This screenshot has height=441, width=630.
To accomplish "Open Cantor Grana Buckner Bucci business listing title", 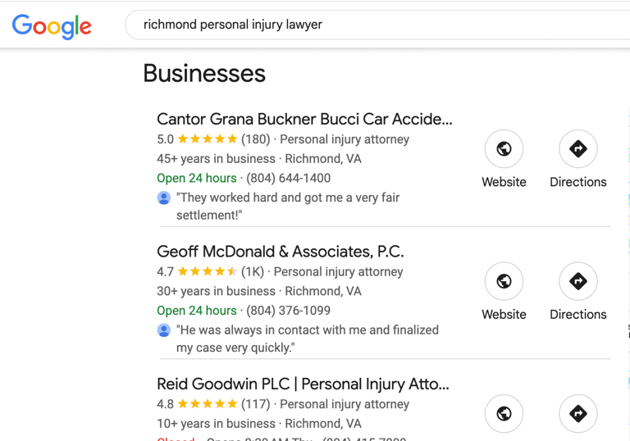I will coord(304,119).
